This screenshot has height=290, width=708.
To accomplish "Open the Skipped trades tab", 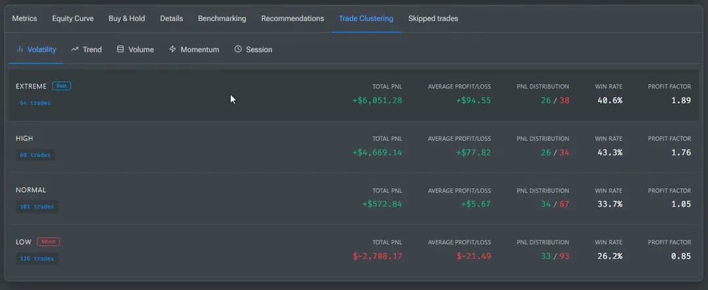I will [433, 18].
